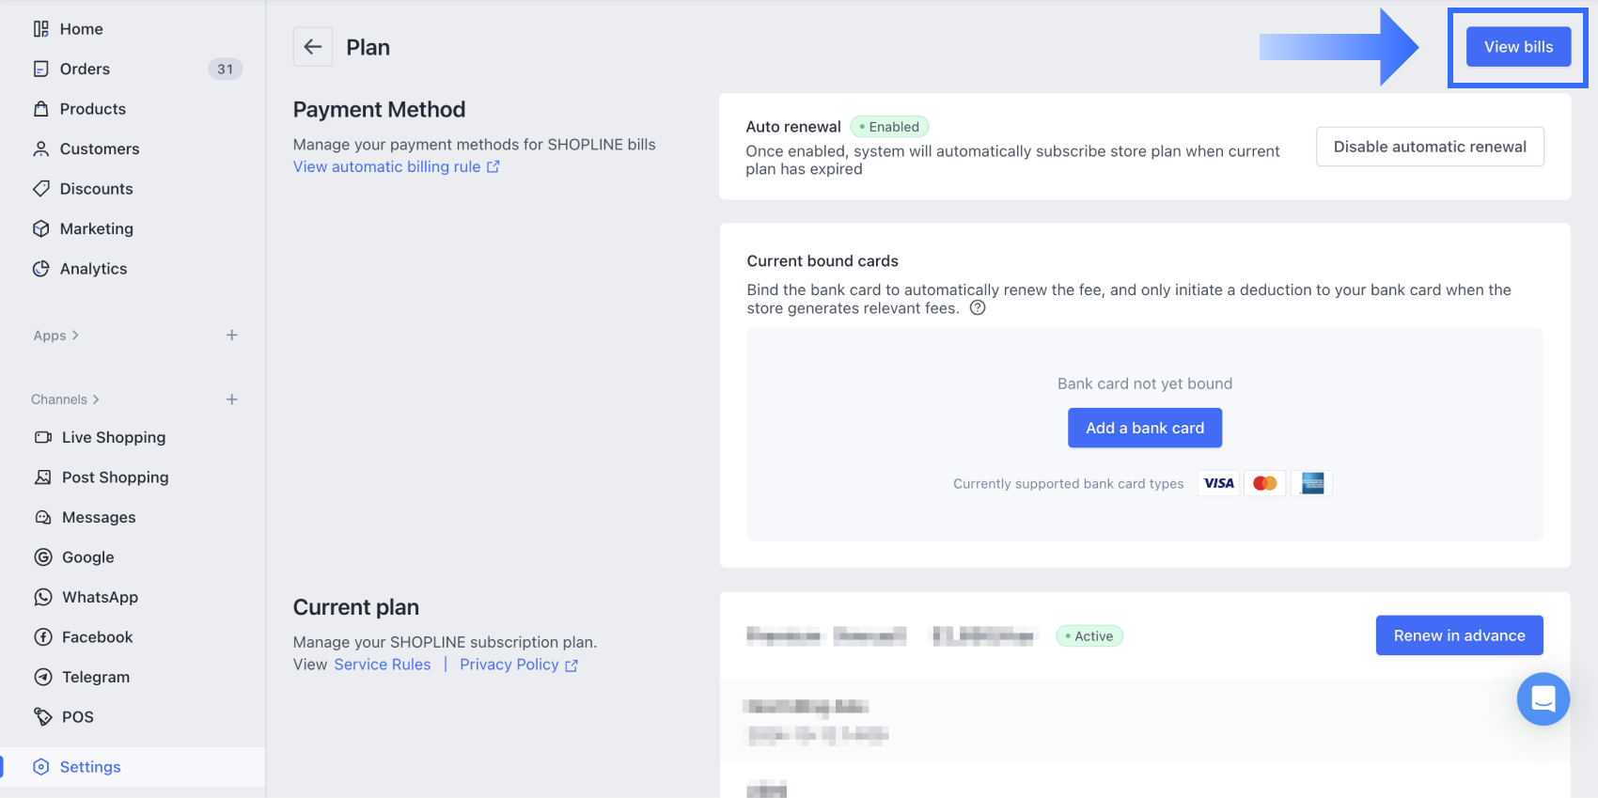Open the Home page from sidebar

coord(81,29)
